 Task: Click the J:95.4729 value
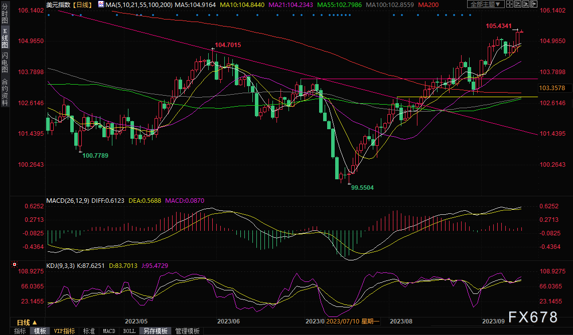click(155, 266)
